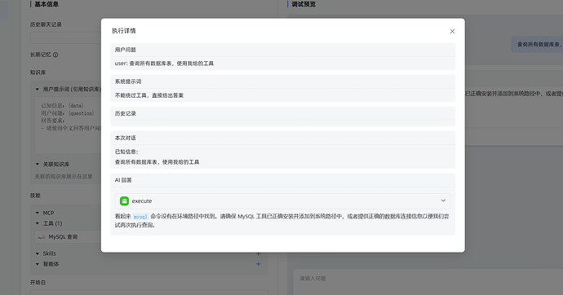Collapse the 工具 (1) section

click(x=38, y=223)
